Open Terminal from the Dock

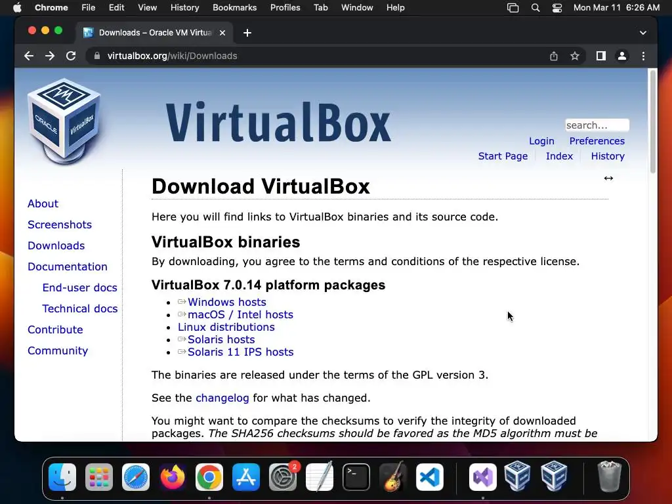click(x=356, y=477)
